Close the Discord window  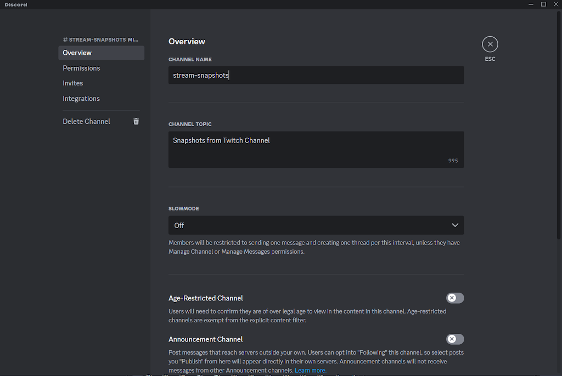click(x=555, y=4)
